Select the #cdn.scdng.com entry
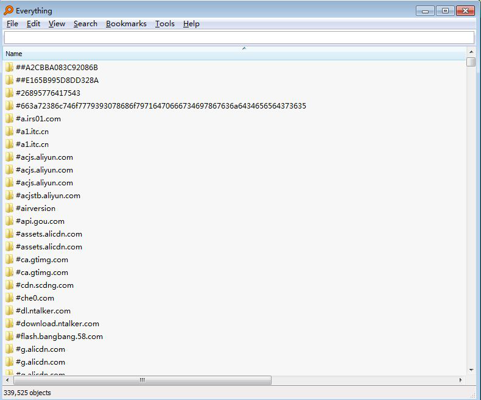 tap(45, 285)
